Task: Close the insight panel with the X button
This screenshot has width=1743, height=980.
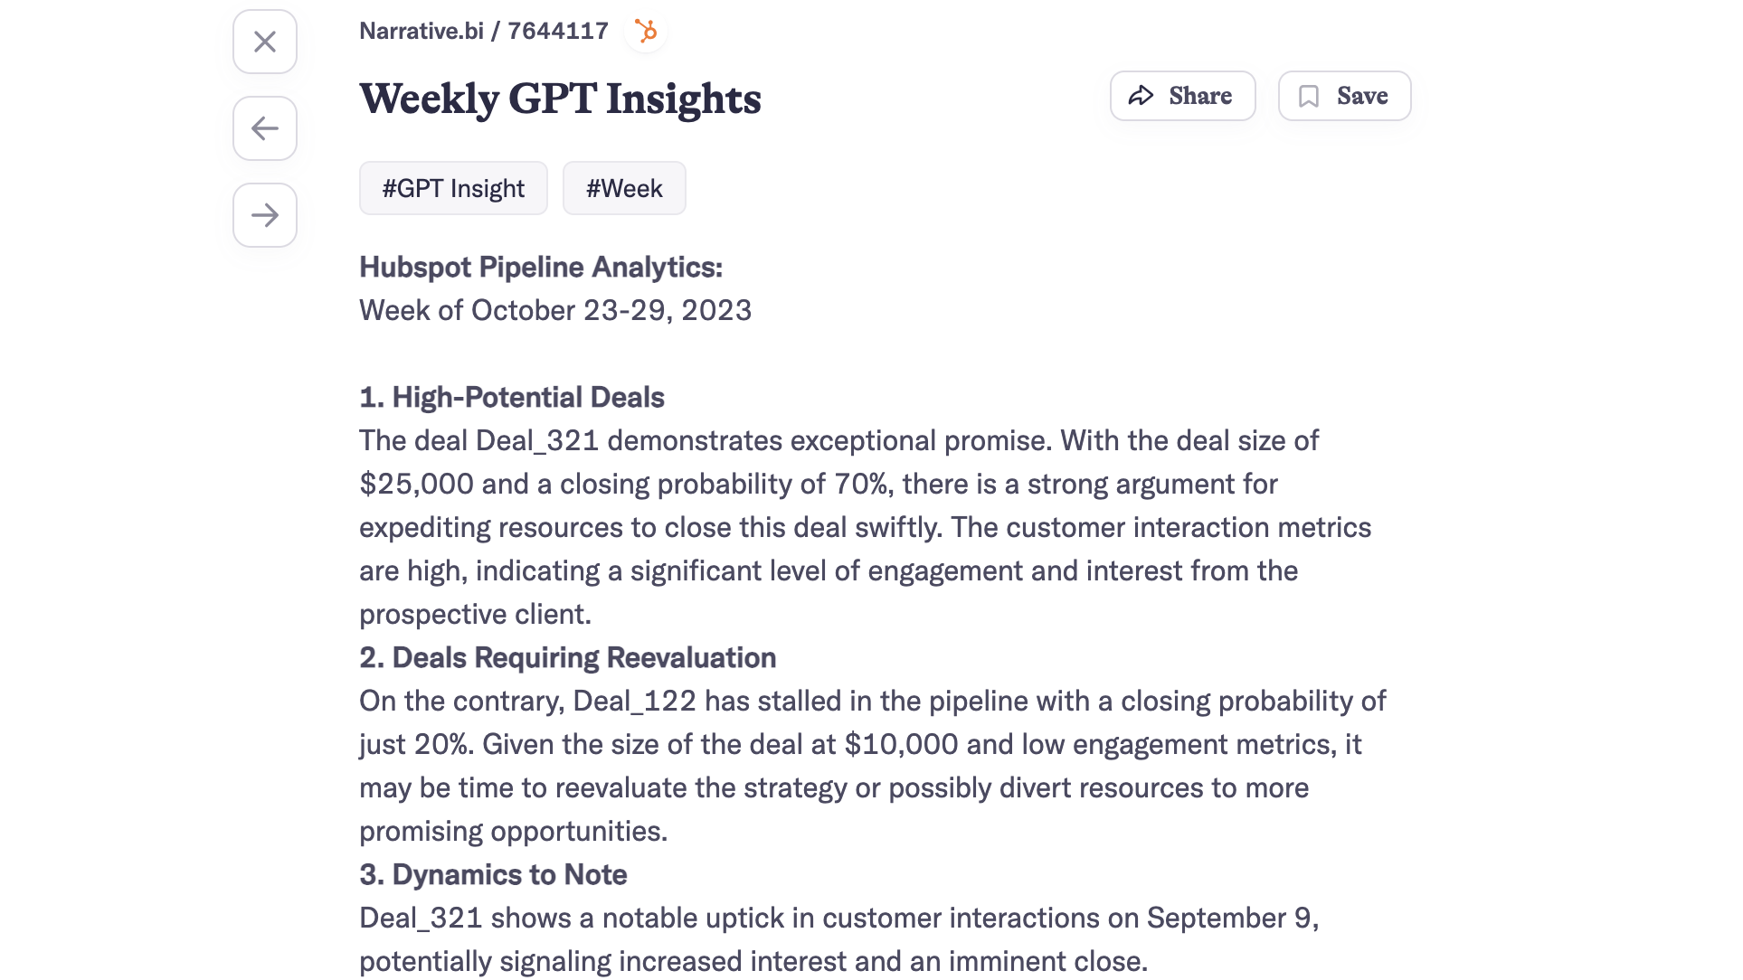Action: (x=265, y=42)
